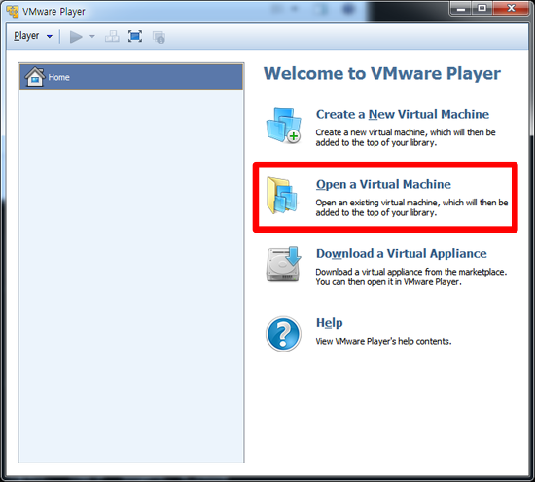Click the Home house icon
This screenshot has height=482, width=535.
tap(35, 77)
